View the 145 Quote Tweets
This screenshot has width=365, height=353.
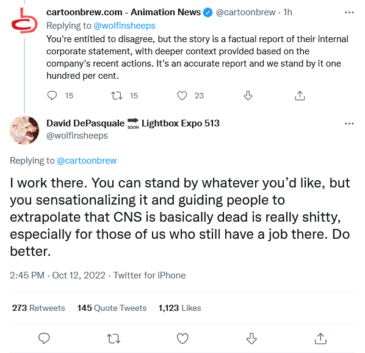pyautogui.click(x=112, y=308)
